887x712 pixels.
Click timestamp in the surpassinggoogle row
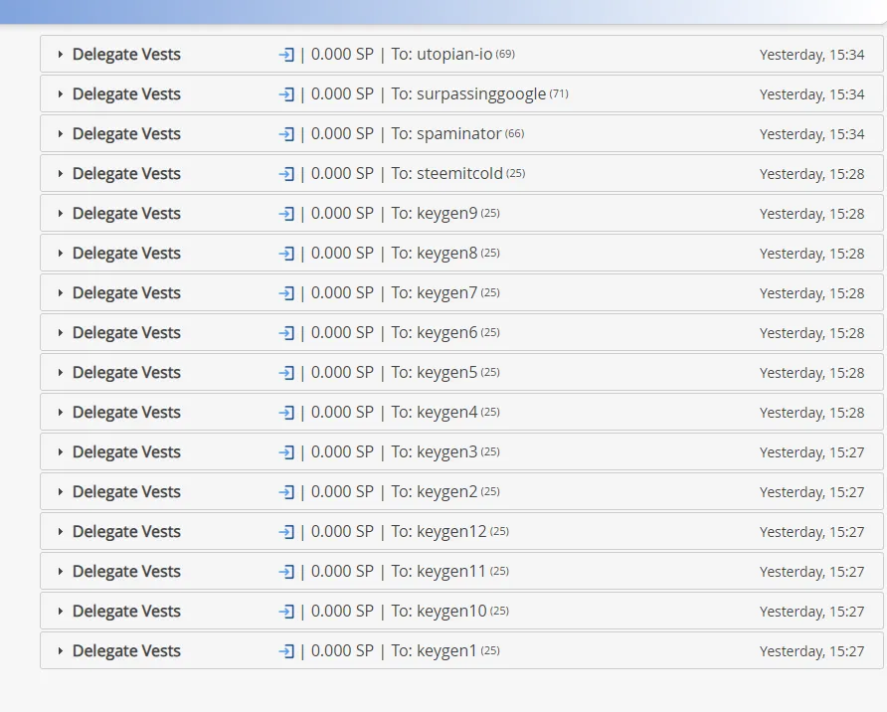click(811, 94)
